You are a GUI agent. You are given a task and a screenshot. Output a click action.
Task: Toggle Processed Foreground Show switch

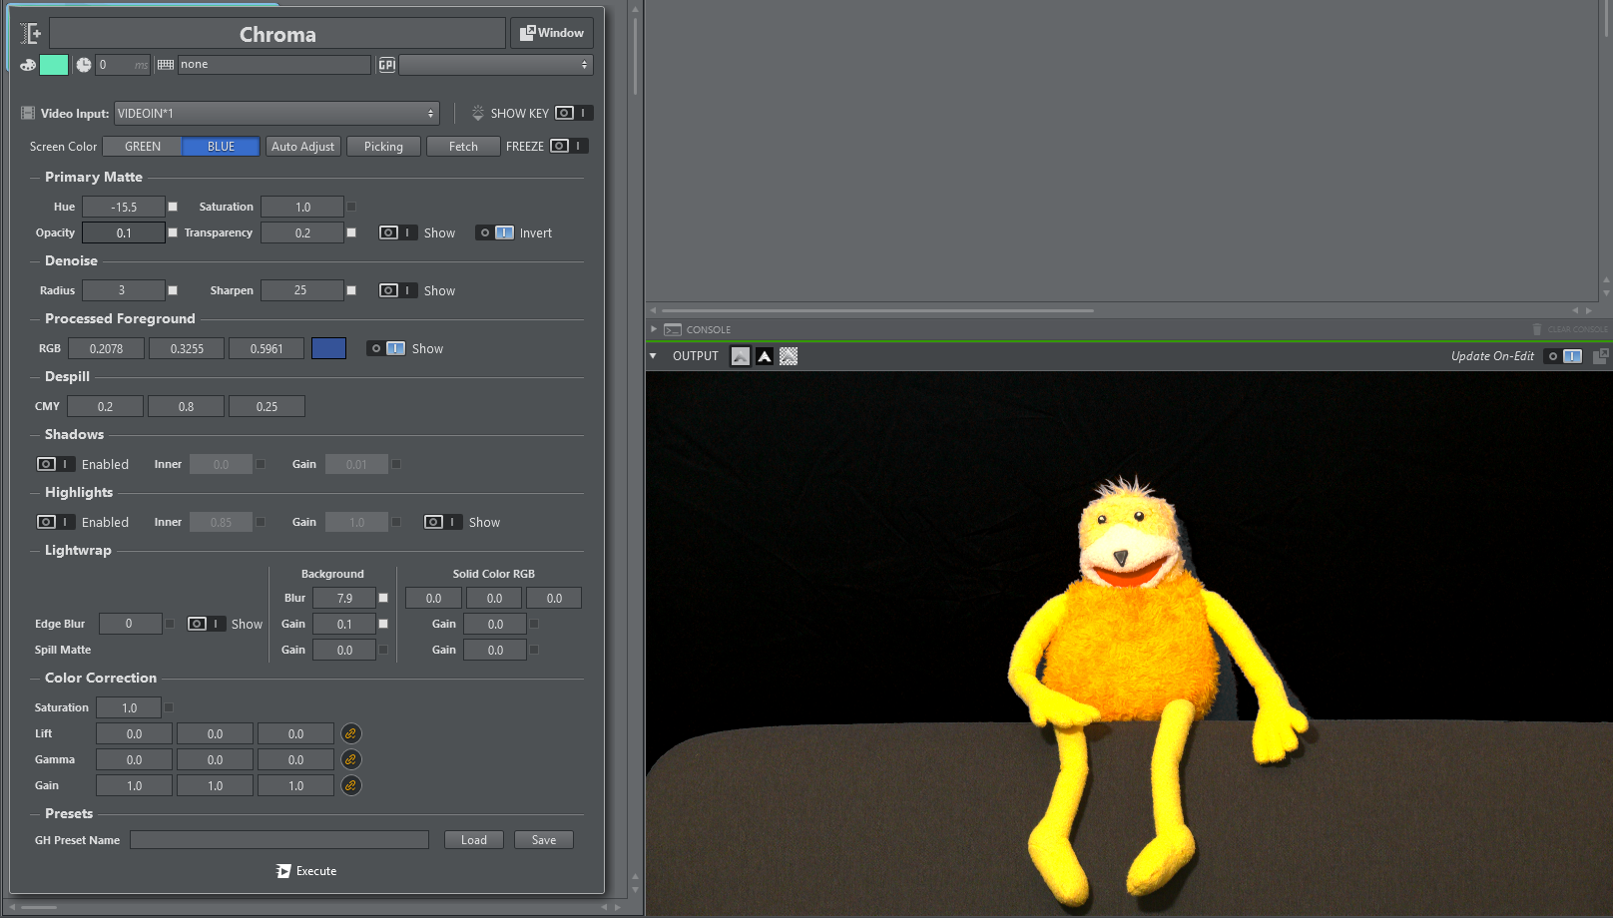(386, 348)
